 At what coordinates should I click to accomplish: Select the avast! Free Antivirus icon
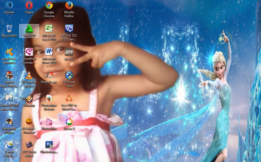coord(9,52)
